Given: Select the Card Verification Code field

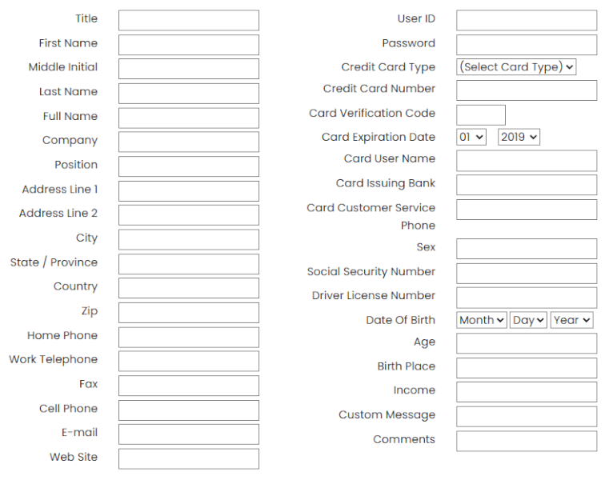Looking at the screenshot, I should pyautogui.click(x=481, y=115).
